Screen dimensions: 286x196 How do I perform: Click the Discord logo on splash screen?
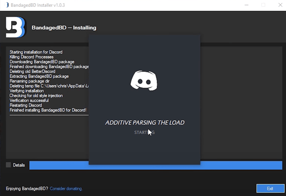[x=144, y=81]
